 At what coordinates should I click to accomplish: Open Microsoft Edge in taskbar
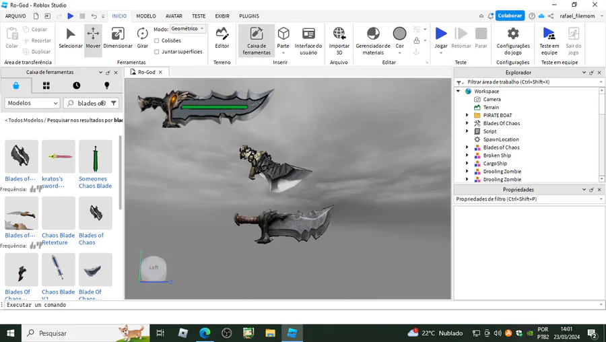pos(205,333)
